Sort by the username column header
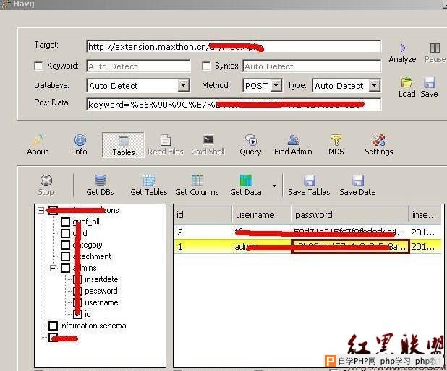This screenshot has width=447, height=371. click(x=262, y=214)
